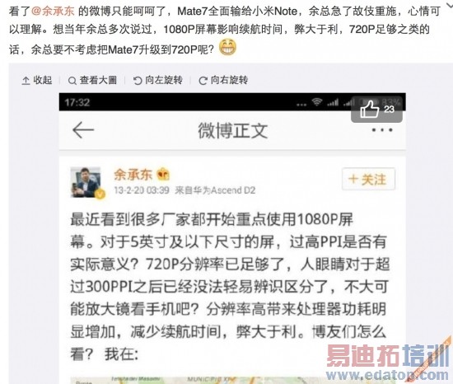
Task: Click the 微博正文 page title
Action: click(x=232, y=130)
